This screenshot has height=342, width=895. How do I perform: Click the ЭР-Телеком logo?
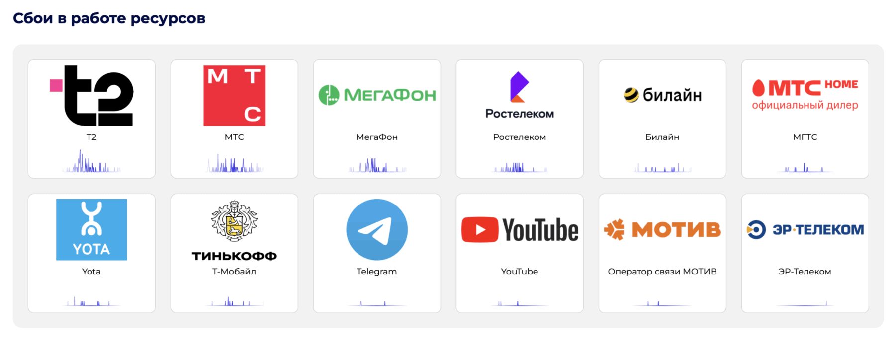805,229
